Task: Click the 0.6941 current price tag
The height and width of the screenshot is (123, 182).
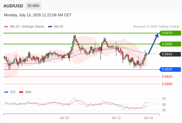Action: point(170,54)
